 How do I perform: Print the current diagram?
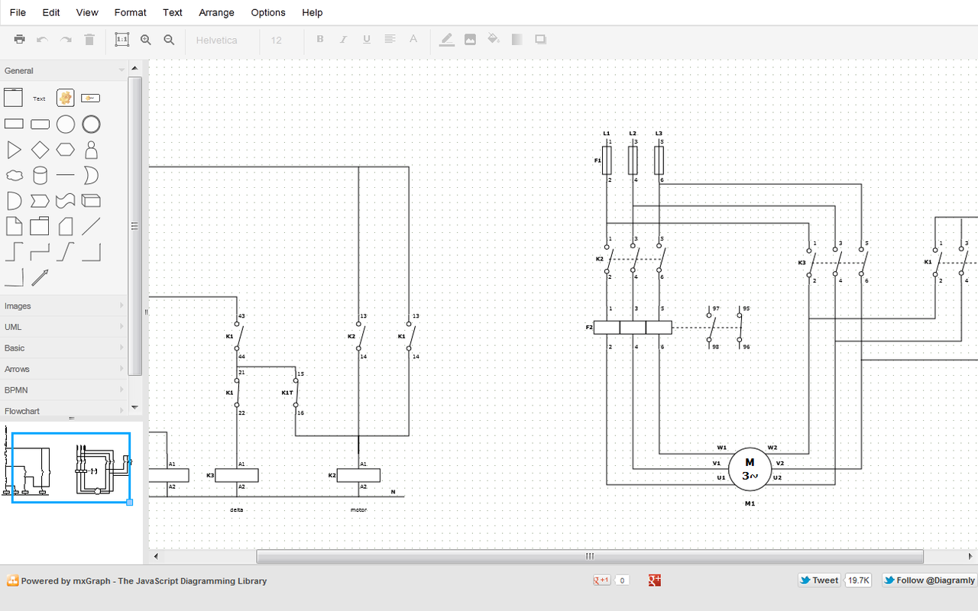tap(19, 39)
